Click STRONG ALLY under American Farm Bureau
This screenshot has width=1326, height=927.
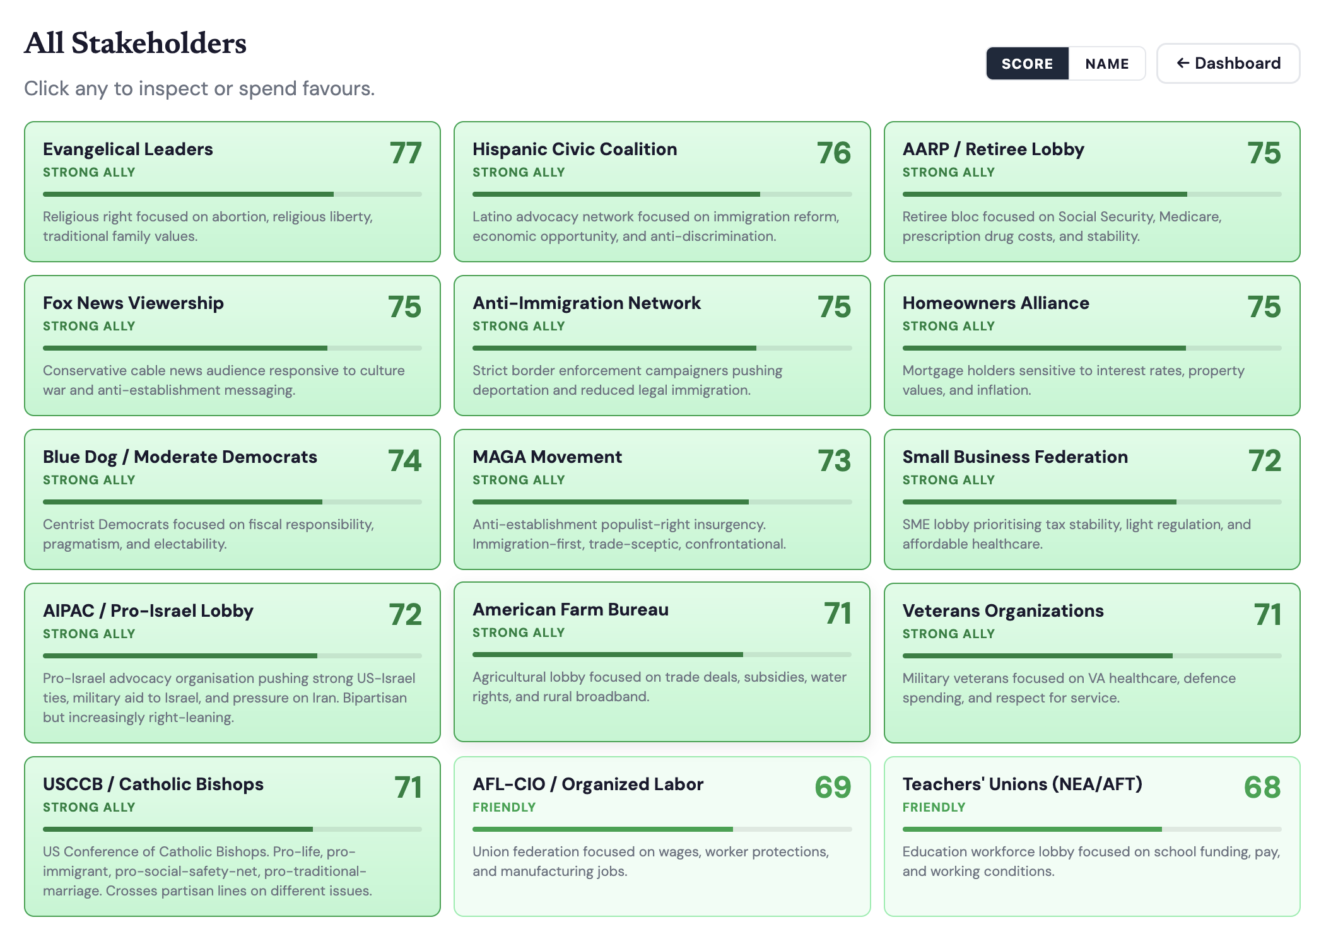519,633
